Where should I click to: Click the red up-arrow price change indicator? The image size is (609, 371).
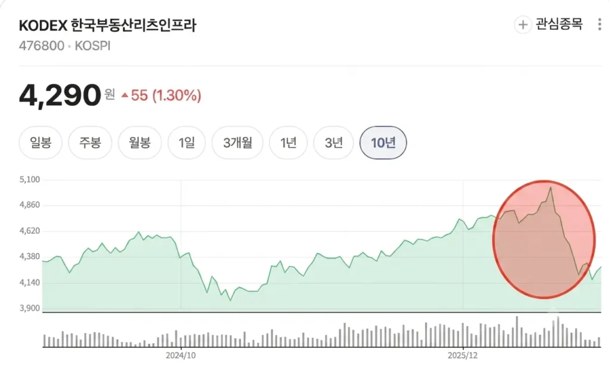[125, 95]
